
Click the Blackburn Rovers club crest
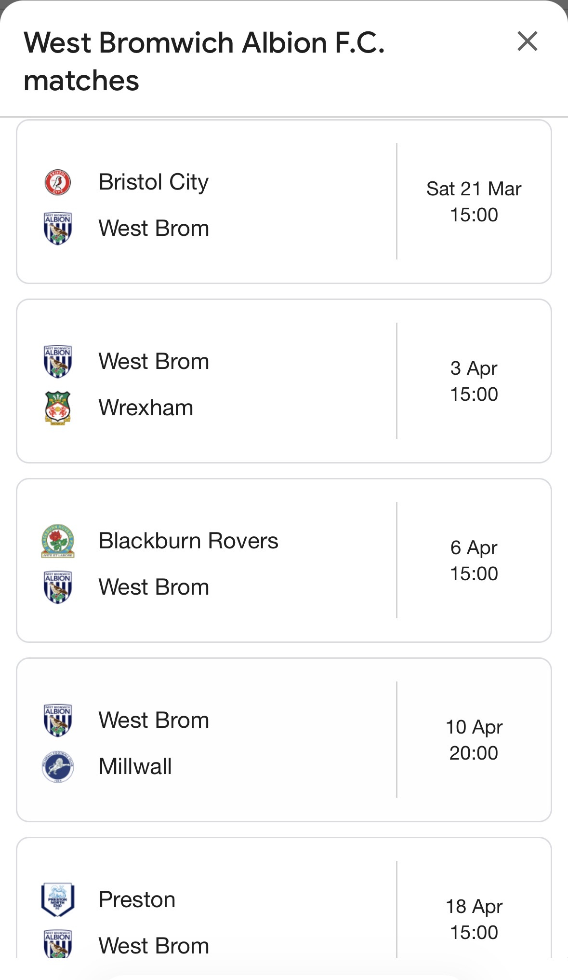click(x=58, y=541)
